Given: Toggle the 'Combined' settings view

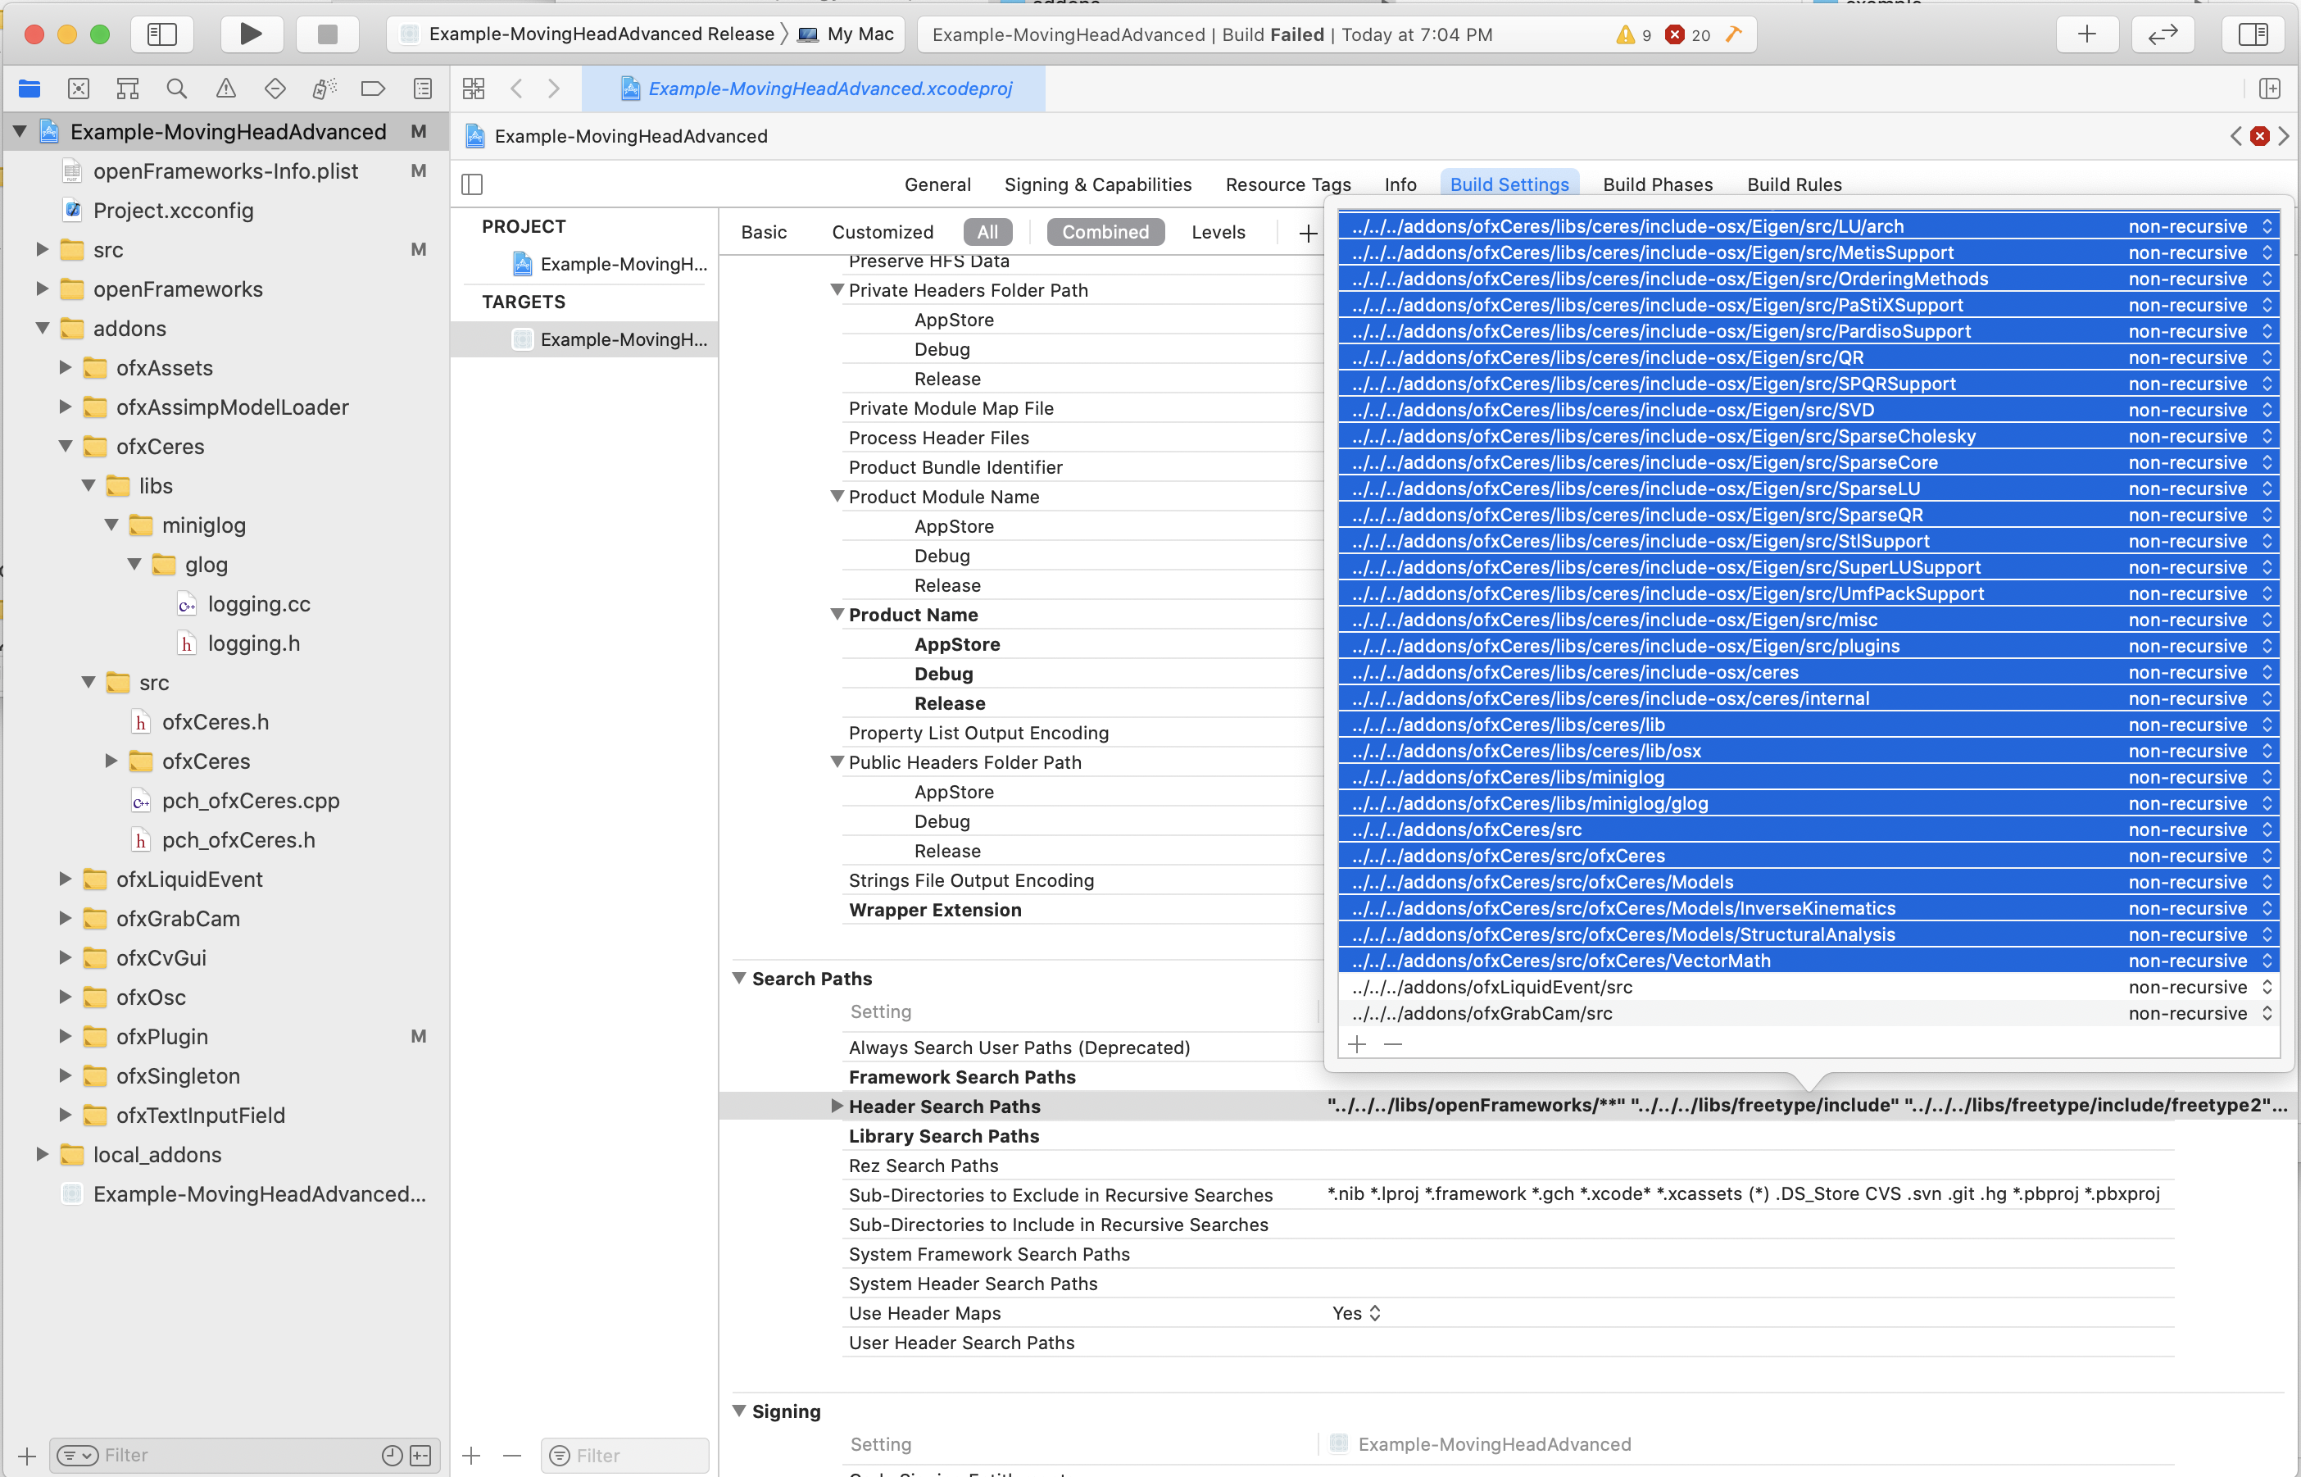Looking at the screenshot, I should tap(1105, 231).
